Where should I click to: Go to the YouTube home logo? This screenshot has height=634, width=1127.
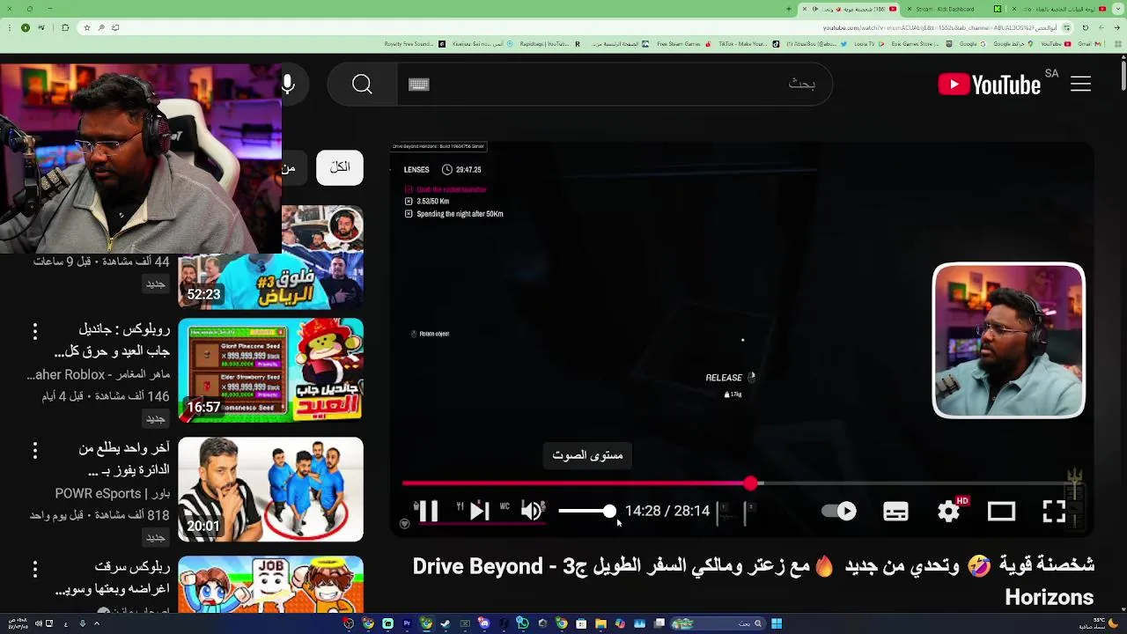pos(989,85)
